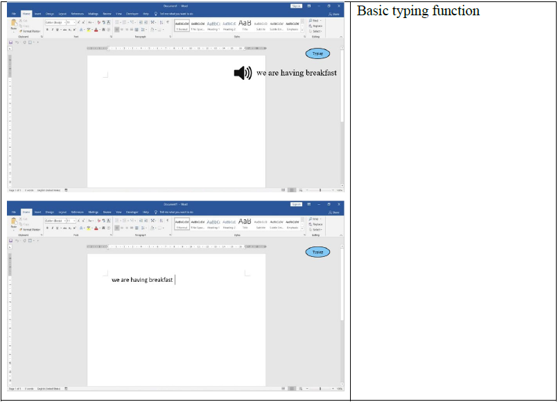Apply a bulleted list
Image resolution: width=558 pixels, height=402 pixels.
[x=117, y=22]
